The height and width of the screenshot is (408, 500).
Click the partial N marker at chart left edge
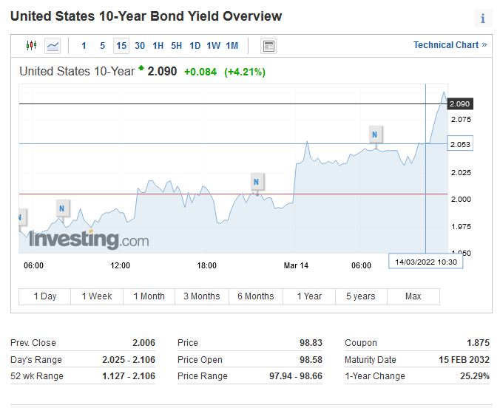(21, 217)
